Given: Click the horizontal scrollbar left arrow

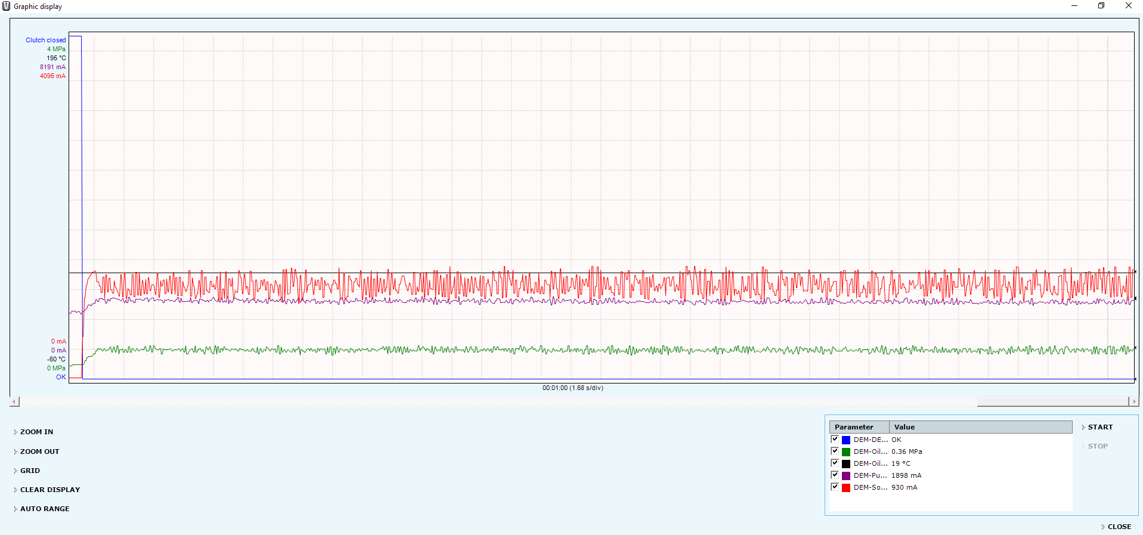Looking at the screenshot, I should (15, 402).
